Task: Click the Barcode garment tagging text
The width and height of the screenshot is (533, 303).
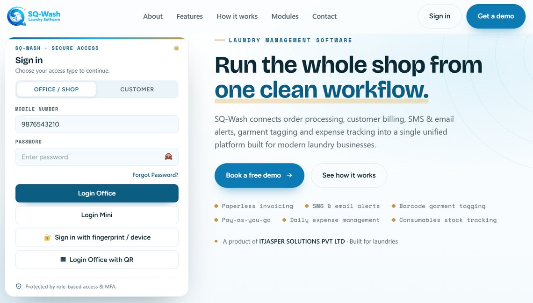Action: 442,206
